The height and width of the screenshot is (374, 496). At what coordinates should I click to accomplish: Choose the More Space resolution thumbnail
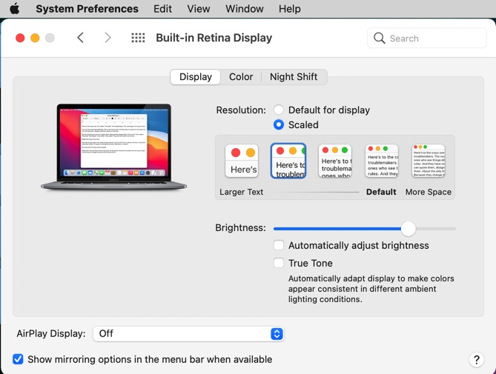(x=429, y=161)
